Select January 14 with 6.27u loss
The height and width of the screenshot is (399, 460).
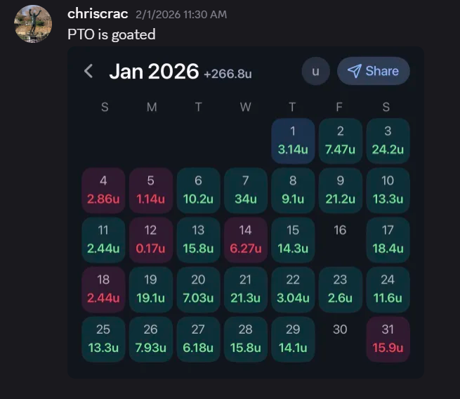[x=246, y=240]
